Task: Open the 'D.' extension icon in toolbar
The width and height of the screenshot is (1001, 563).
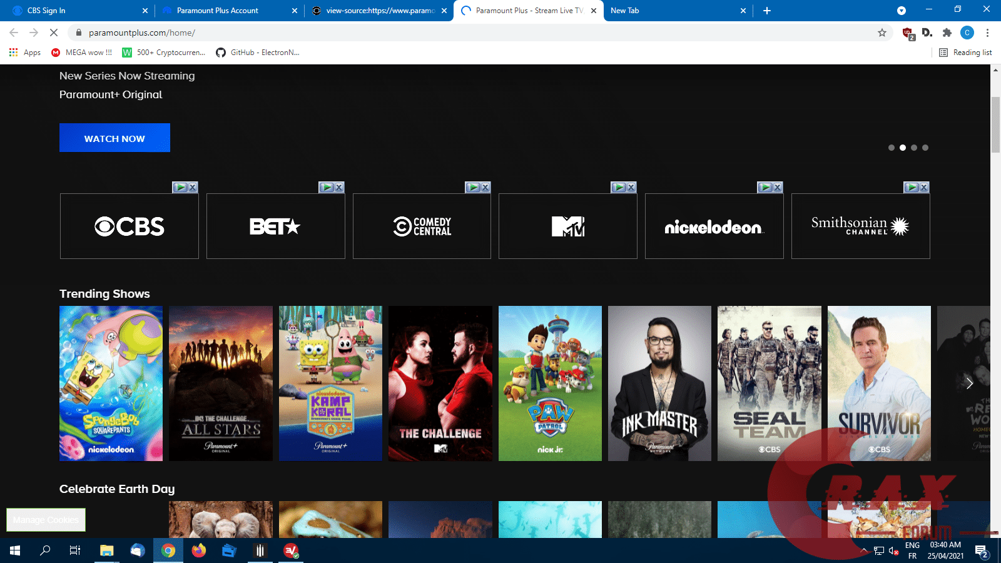Action: pyautogui.click(x=927, y=33)
